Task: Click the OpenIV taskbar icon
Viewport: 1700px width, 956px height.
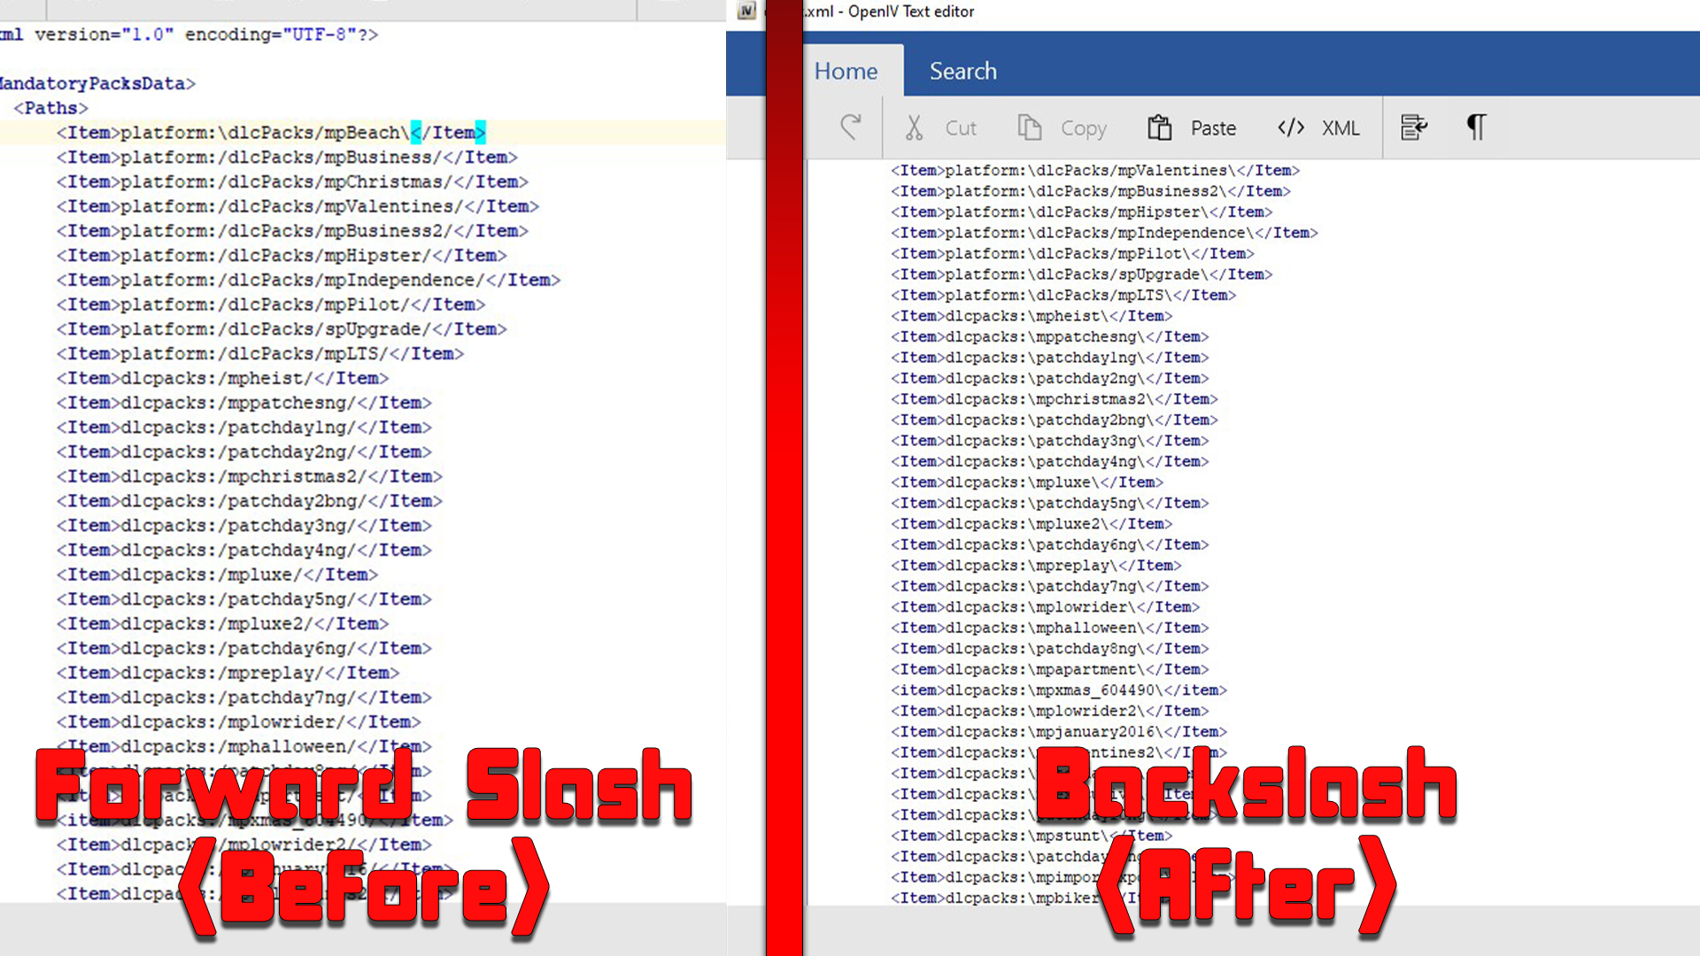Action: click(x=744, y=11)
